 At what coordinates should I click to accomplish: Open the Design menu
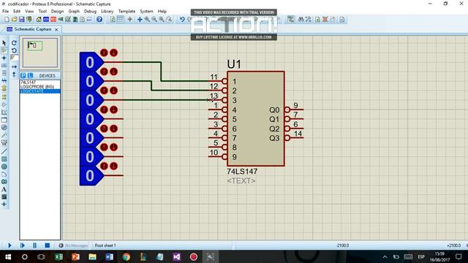click(57, 12)
